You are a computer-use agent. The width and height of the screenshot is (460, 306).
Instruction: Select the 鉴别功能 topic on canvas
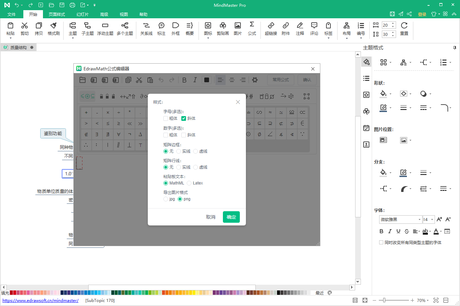53,133
